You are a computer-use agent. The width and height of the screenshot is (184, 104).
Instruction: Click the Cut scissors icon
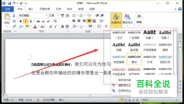click(x=14, y=16)
